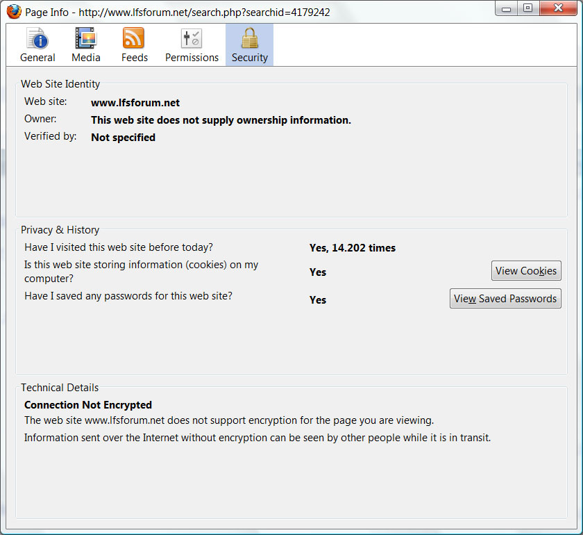
Task: Switch to the Permissions tab
Action: (x=192, y=45)
